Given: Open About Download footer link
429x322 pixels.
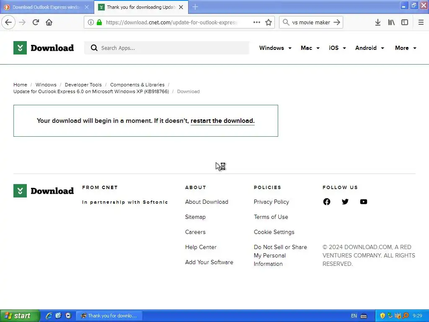Looking at the screenshot, I should [207, 202].
